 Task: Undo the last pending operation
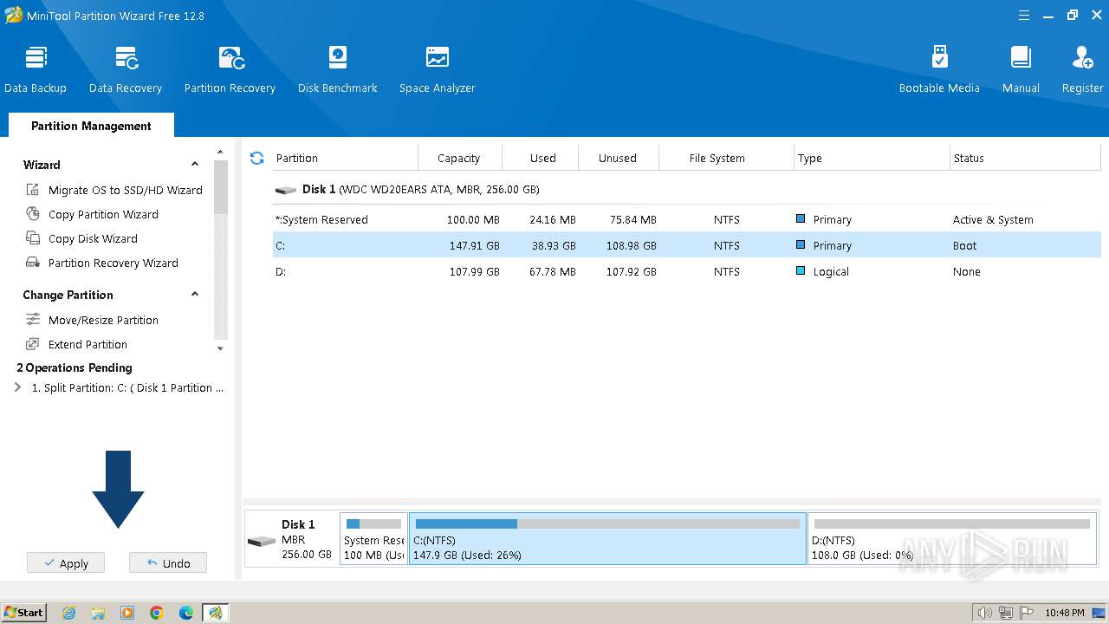[168, 563]
